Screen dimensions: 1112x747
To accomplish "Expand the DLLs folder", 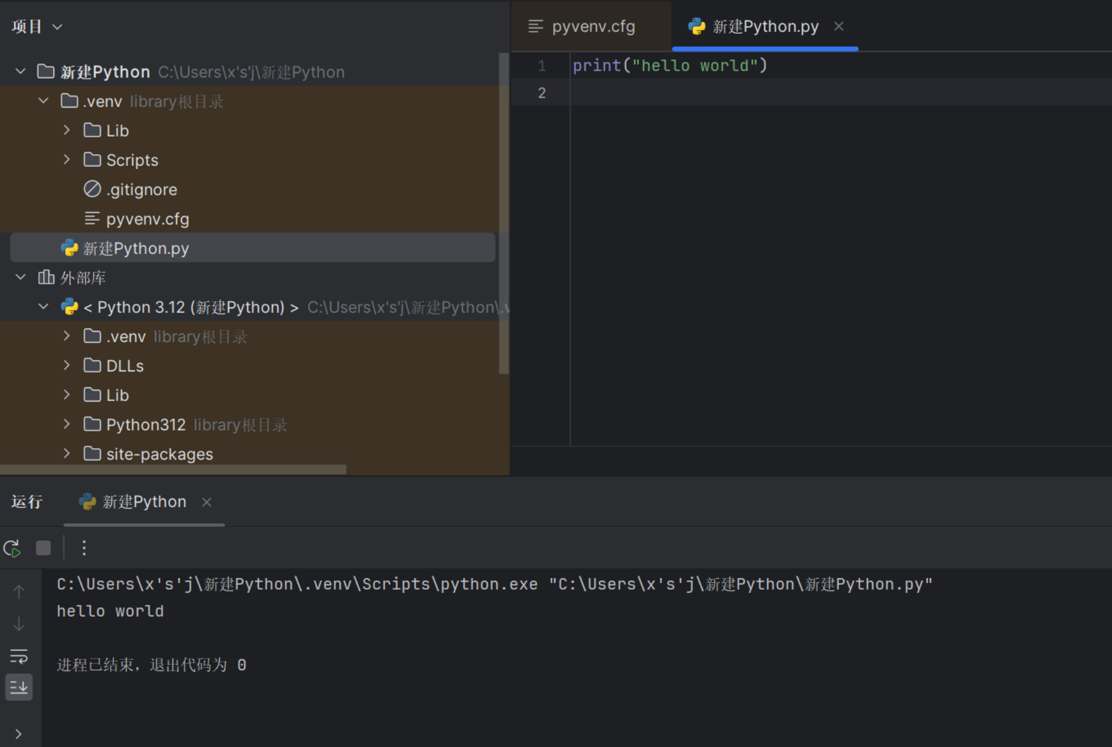I will tap(67, 366).
